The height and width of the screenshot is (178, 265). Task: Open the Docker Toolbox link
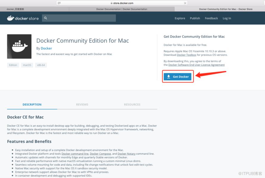point(187,55)
